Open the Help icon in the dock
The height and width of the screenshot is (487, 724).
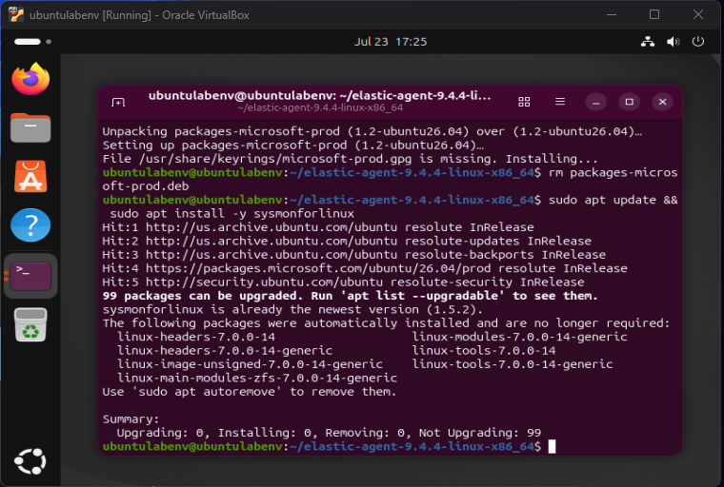pyautogui.click(x=30, y=225)
